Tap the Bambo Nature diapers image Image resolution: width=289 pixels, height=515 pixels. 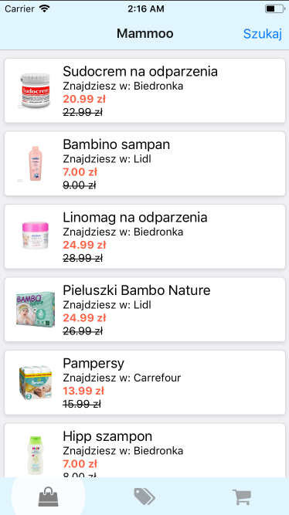(x=36, y=309)
